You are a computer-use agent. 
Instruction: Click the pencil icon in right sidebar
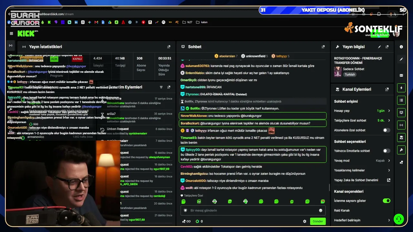401,59
